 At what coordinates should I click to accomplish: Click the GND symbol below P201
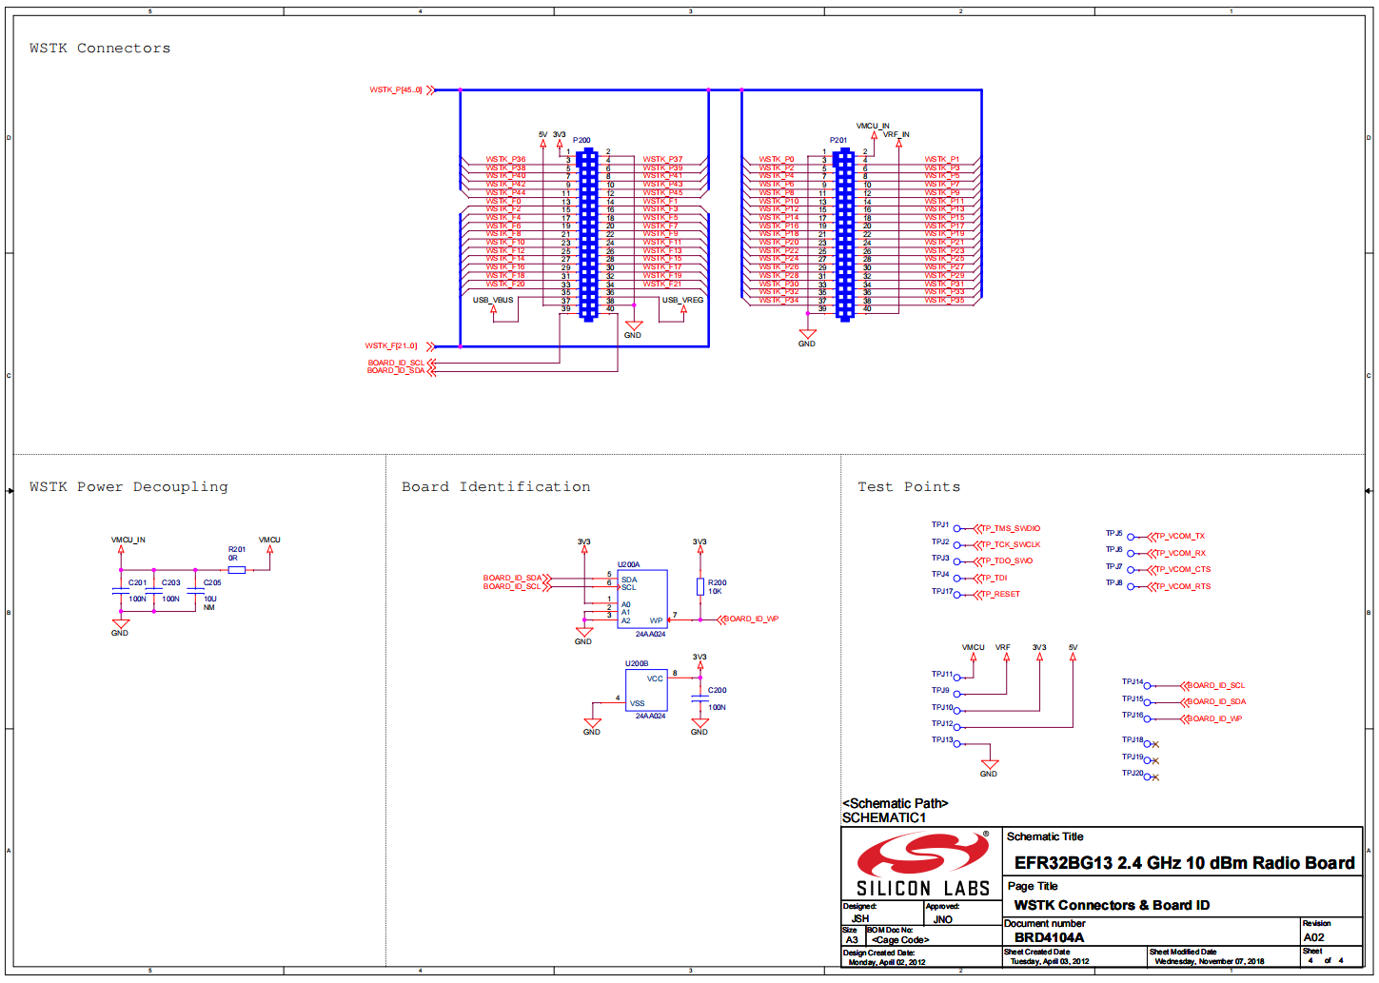point(807,336)
